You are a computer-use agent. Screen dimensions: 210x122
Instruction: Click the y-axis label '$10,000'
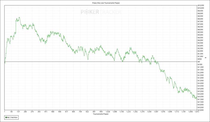(200, 8)
